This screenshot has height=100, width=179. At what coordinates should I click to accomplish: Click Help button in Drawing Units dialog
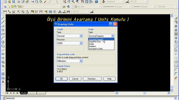pos(109,79)
